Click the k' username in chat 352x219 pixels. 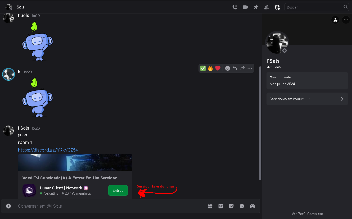click(20, 72)
